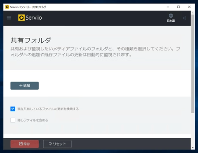Click the scrollbar down arrow
The image size is (198, 153).
pyautogui.click(x=193, y=147)
